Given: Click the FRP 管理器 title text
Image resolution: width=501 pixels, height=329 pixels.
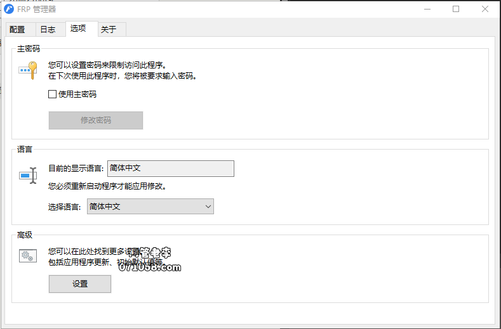Looking at the screenshot, I should 37,10.
